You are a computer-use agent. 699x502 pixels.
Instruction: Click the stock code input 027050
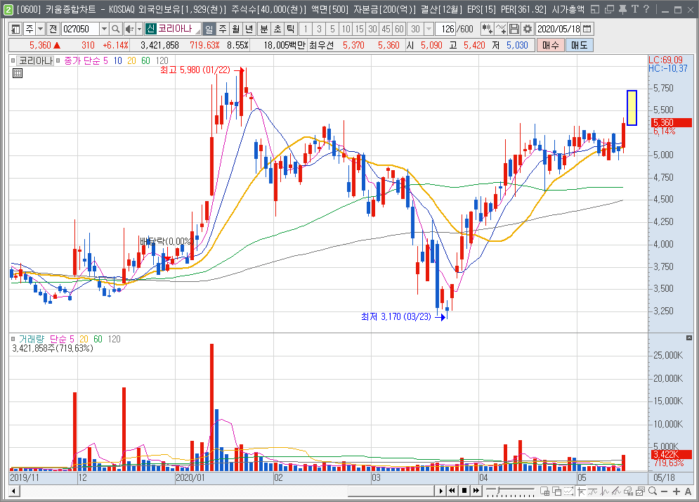point(80,29)
